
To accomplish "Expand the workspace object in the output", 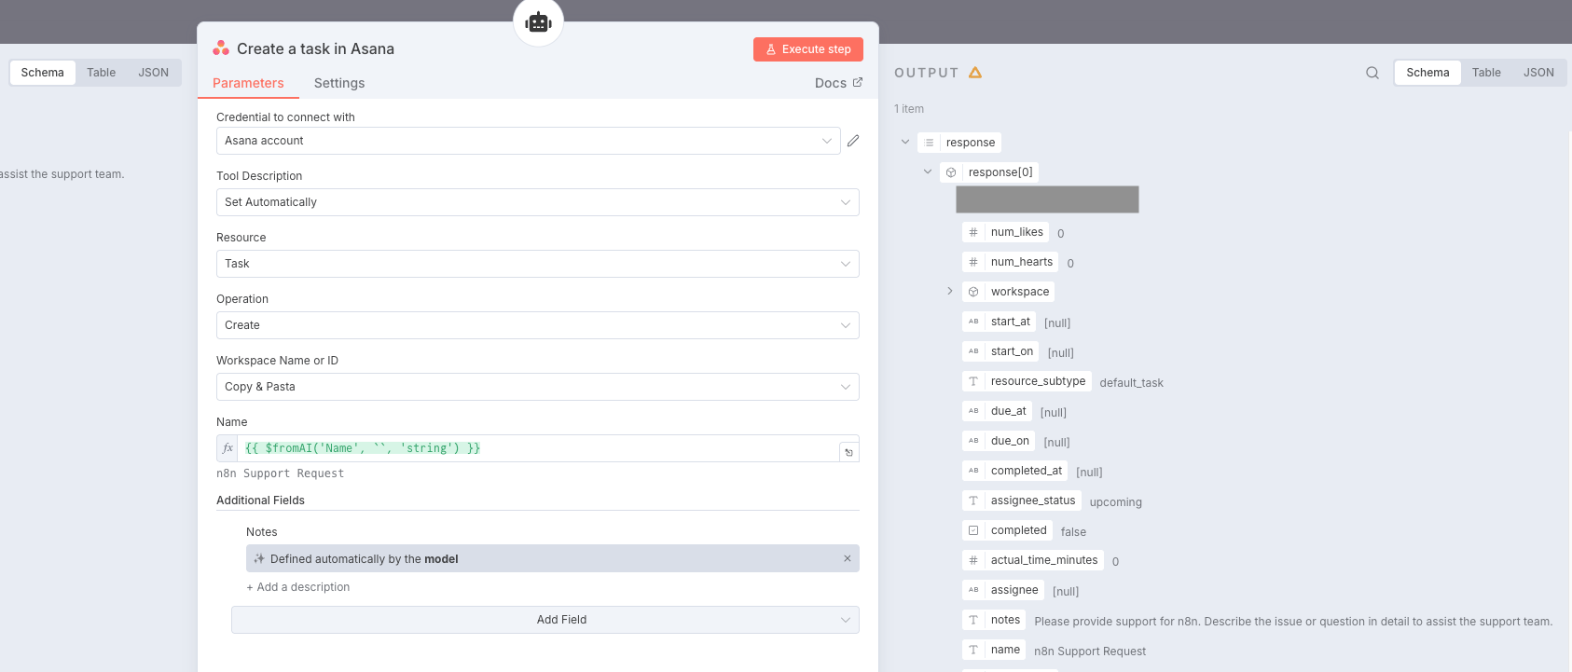I will [x=950, y=292].
